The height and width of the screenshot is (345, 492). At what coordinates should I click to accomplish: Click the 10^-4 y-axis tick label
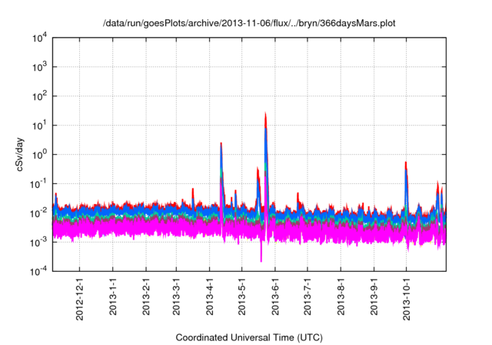coord(38,271)
